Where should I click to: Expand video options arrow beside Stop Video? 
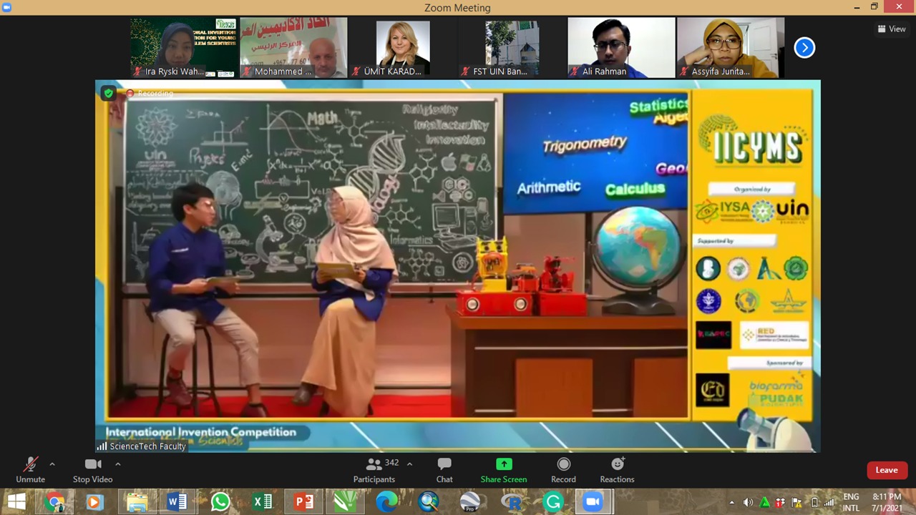tap(118, 464)
